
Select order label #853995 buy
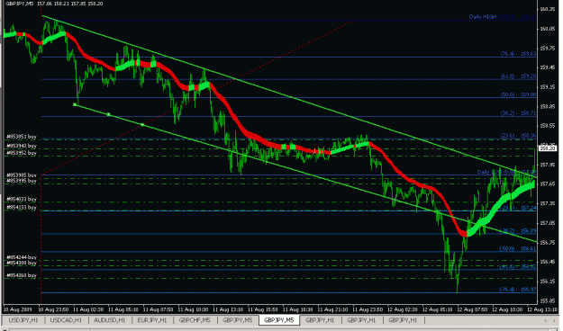22,181
